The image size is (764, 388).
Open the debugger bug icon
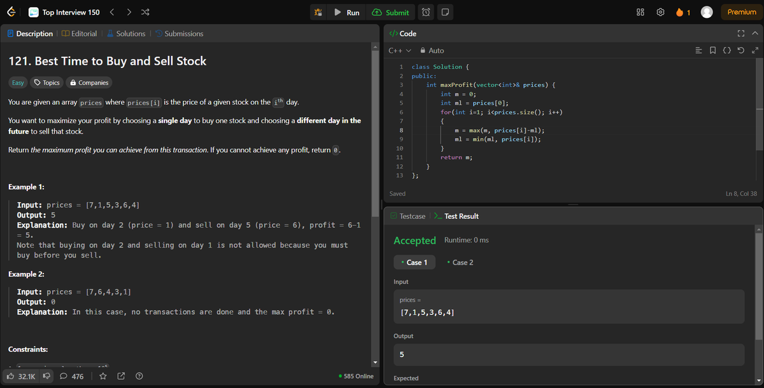pyautogui.click(x=320, y=12)
